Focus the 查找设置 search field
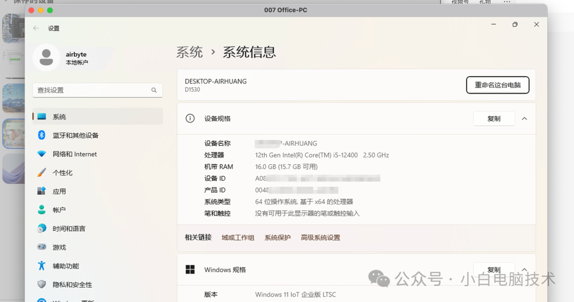The image size is (574, 302). [x=97, y=90]
